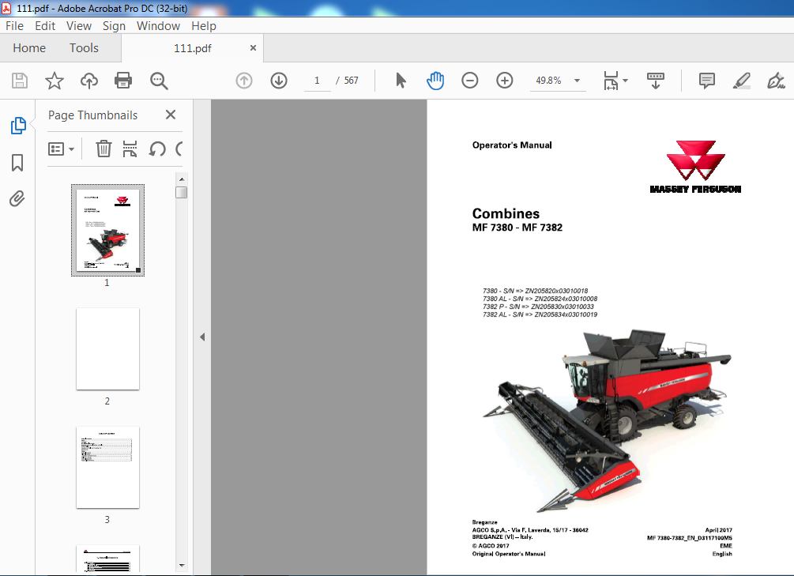Open the page fit options dropdown arrow
The width and height of the screenshot is (794, 576).
click(x=626, y=81)
